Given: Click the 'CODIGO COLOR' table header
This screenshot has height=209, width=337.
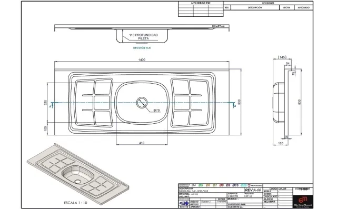Looking at the screenshot, I should click(277, 189).
